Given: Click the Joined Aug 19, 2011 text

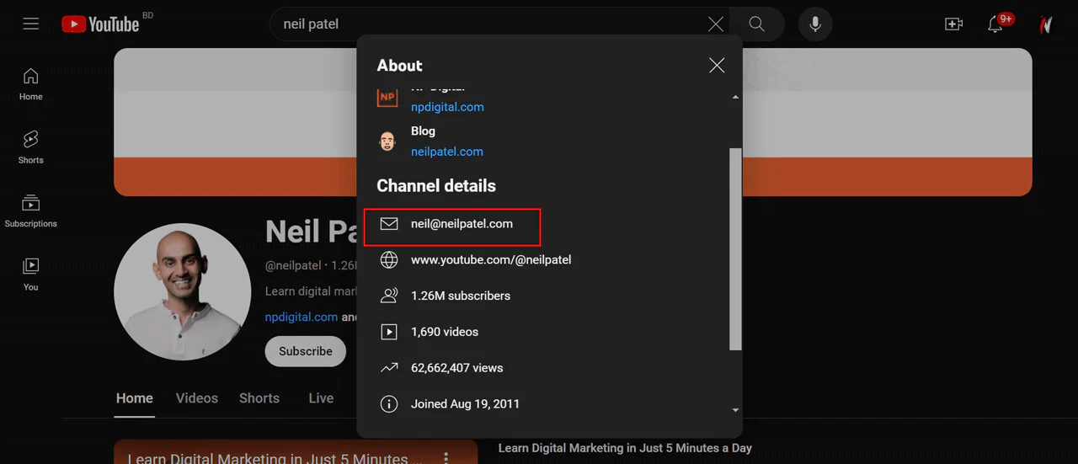Looking at the screenshot, I should (x=465, y=404).
